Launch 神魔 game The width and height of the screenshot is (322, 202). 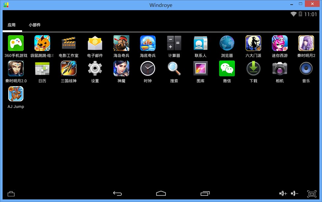click(x=121, y=69)
